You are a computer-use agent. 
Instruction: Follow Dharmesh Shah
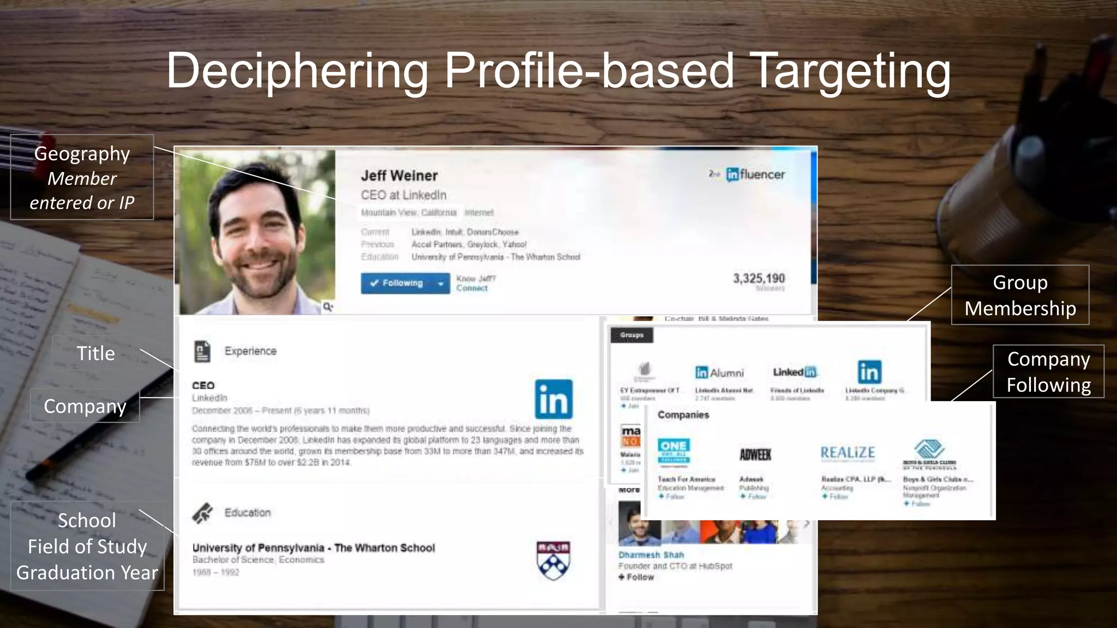(636, 577)
